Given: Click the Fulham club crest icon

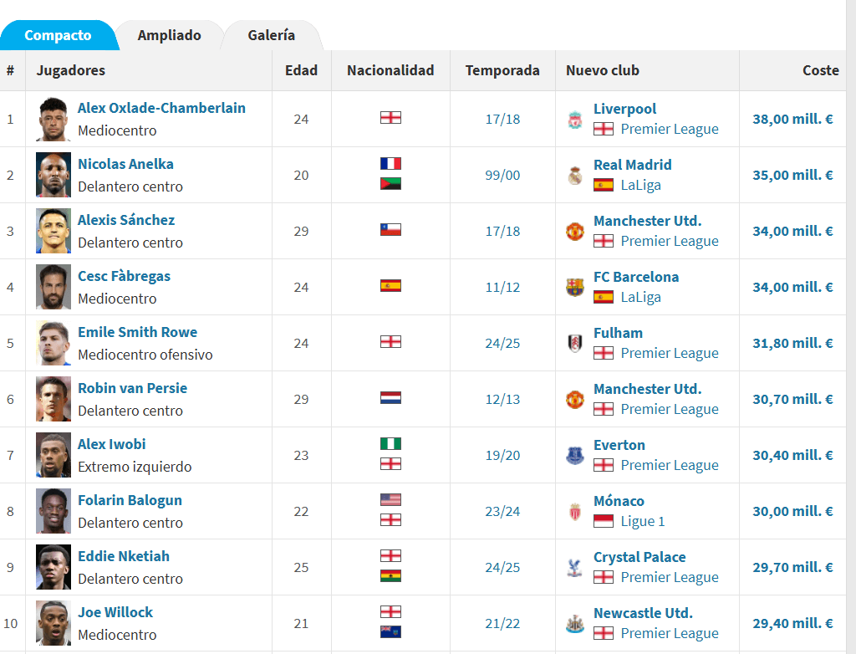Looking at the screenshot, I should point(574,343).
